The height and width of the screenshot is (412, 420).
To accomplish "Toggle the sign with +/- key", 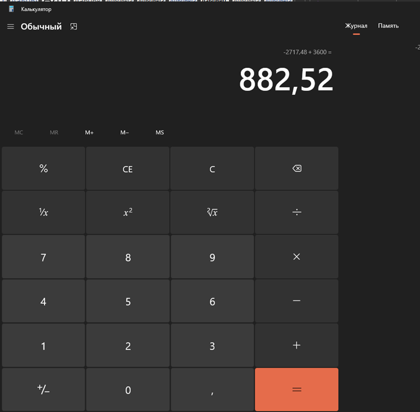I will click(44, 390).
